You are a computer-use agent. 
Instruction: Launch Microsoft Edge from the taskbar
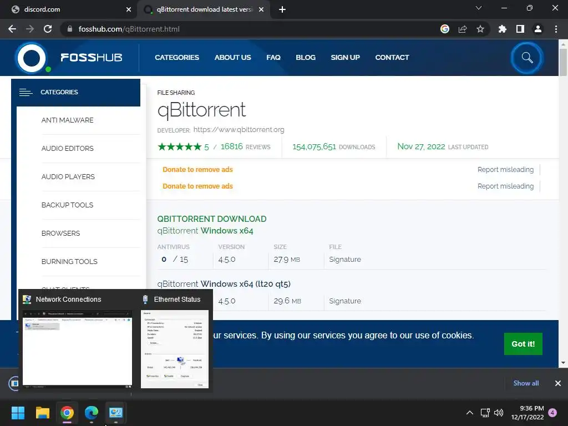coord(92,413)
